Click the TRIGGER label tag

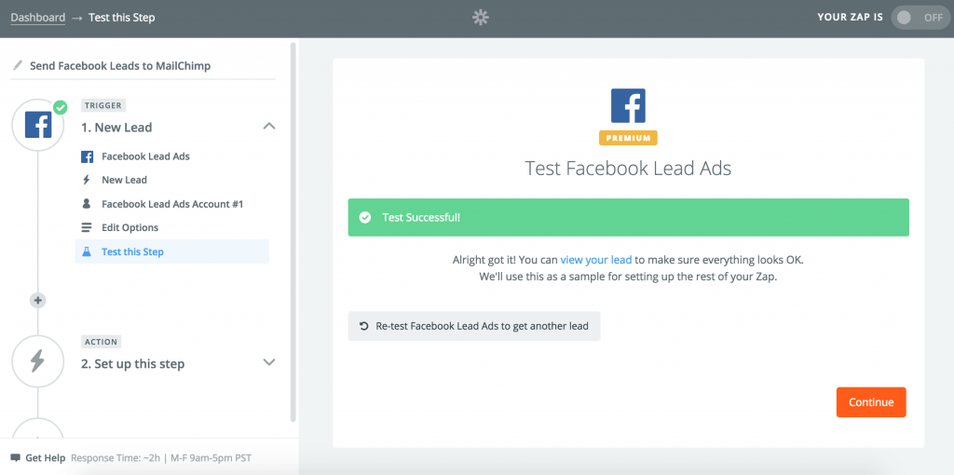pos(102,105)
